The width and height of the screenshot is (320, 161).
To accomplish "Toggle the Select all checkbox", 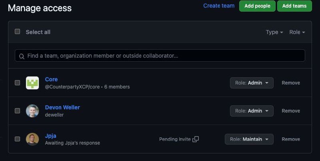I will [17, 32].
